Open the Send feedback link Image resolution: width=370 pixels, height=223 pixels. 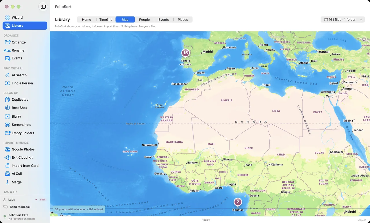20,207
